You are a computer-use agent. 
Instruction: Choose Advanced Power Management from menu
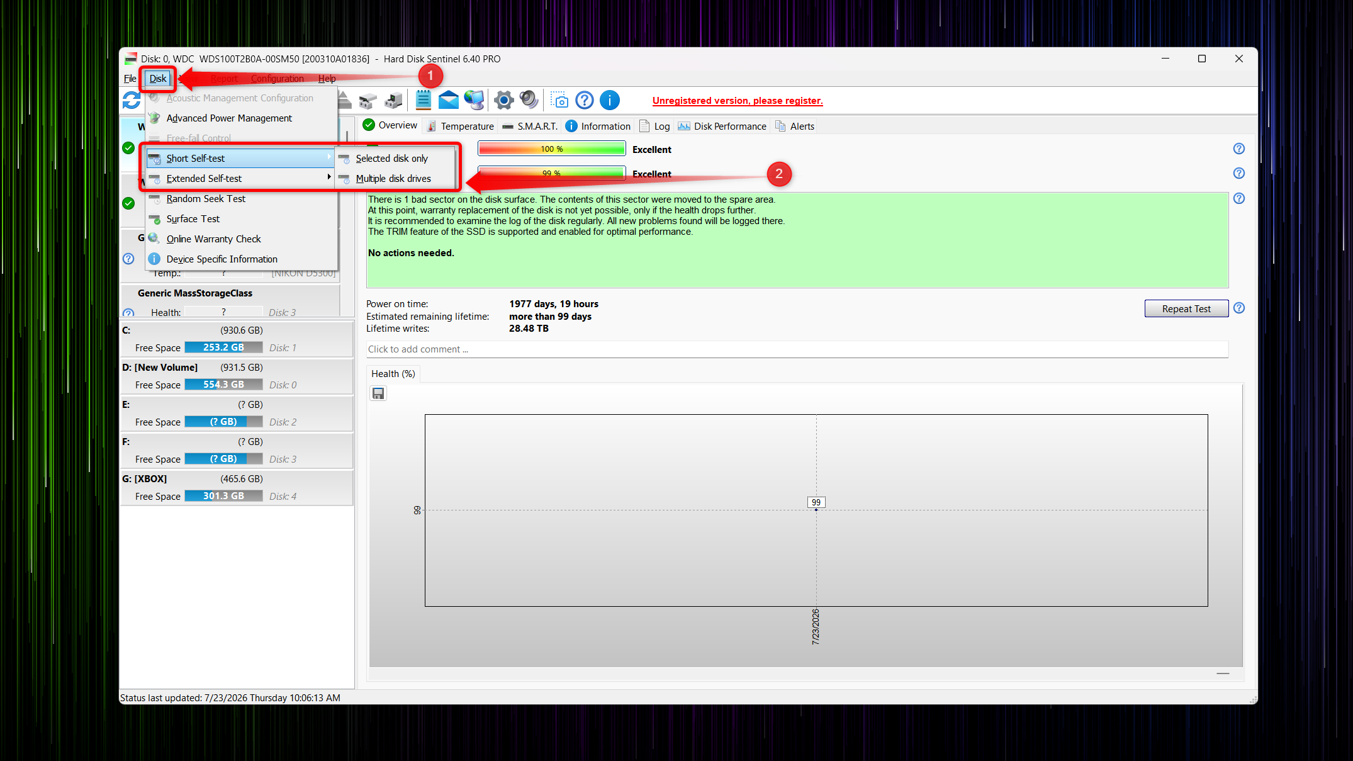click(242, 118)
